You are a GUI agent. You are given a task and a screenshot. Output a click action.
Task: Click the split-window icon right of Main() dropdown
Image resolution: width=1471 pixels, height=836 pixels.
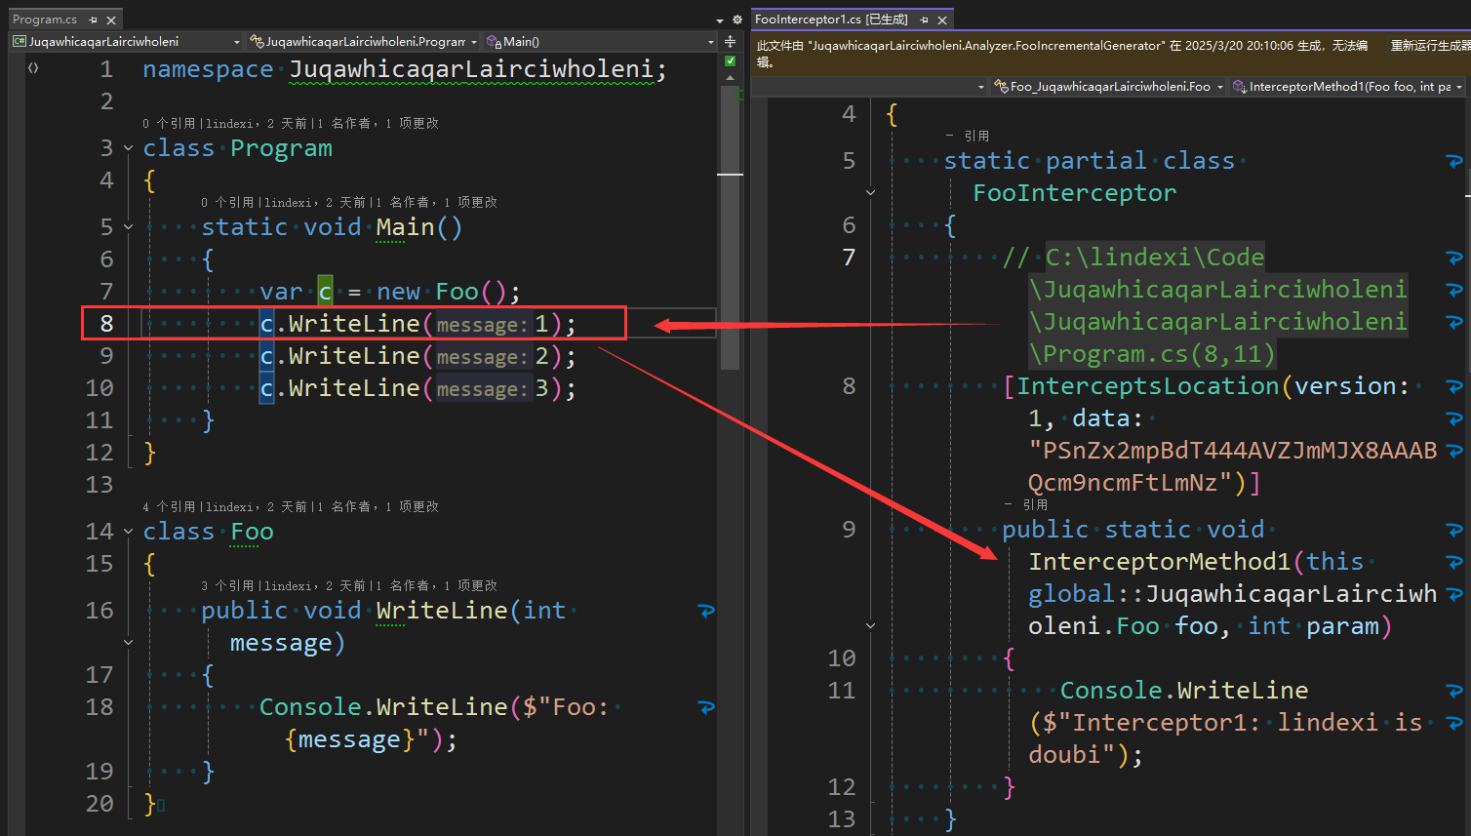[x=730, y=41]
